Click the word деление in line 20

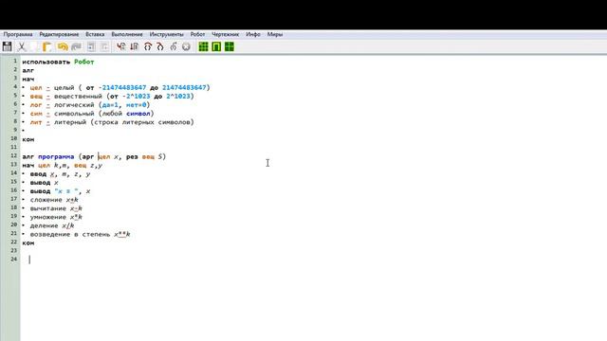click(x=45, y=225)
